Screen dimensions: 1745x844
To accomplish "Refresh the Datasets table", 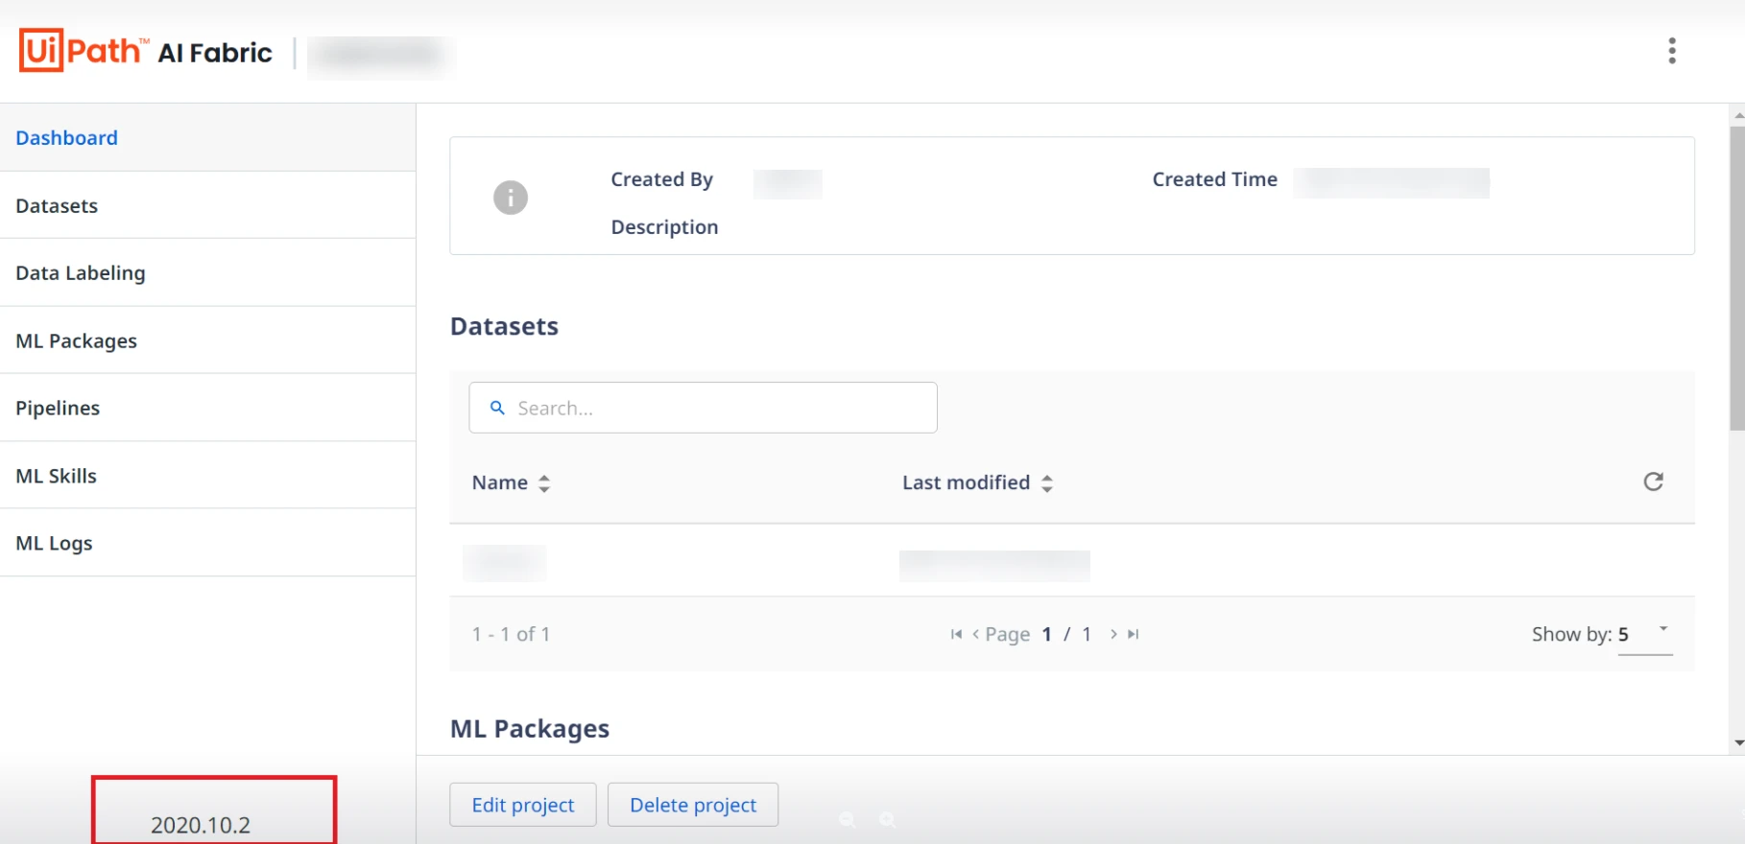I will tap(1653, 481).
